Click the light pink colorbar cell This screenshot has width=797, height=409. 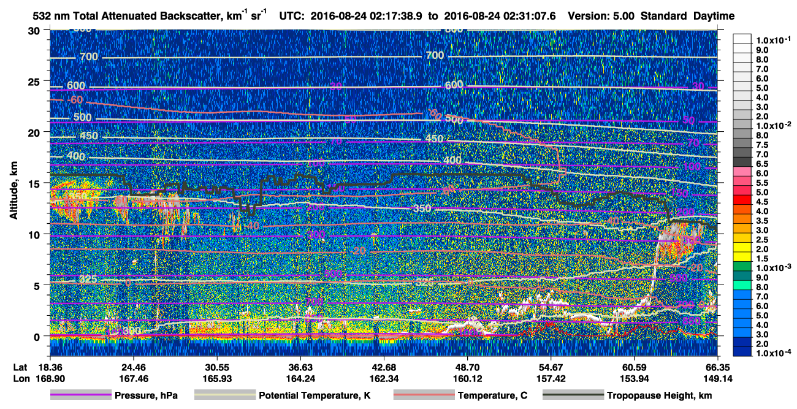click(742, 170)
